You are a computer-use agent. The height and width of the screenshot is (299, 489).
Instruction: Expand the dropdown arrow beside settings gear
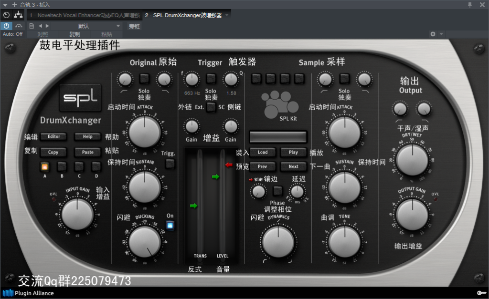441,34
